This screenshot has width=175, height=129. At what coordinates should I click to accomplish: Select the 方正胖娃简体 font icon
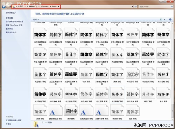tap(86, 53)
